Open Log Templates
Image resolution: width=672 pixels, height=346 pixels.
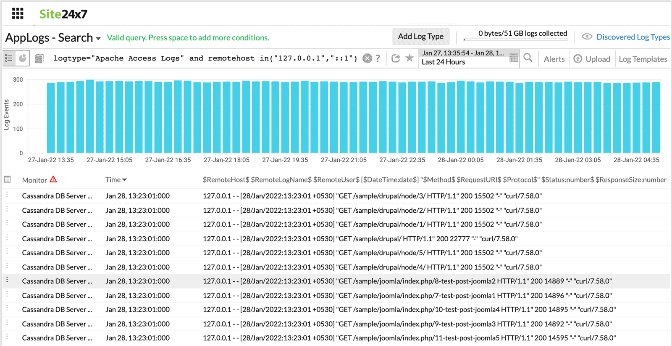(x=643, y=59)
